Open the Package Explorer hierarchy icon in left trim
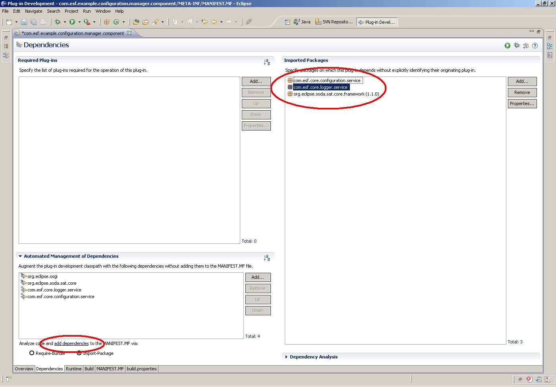The image size is (556, 387). (6, 46)
